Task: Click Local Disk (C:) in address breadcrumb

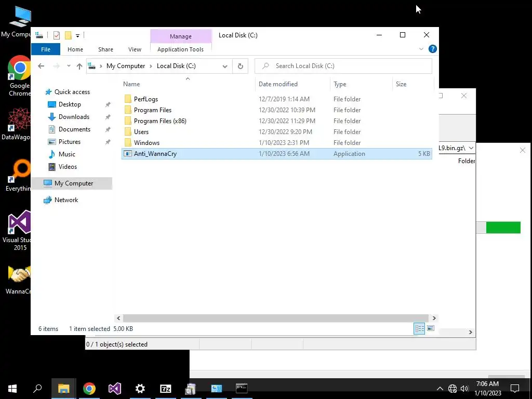Action: click(176, 66)
